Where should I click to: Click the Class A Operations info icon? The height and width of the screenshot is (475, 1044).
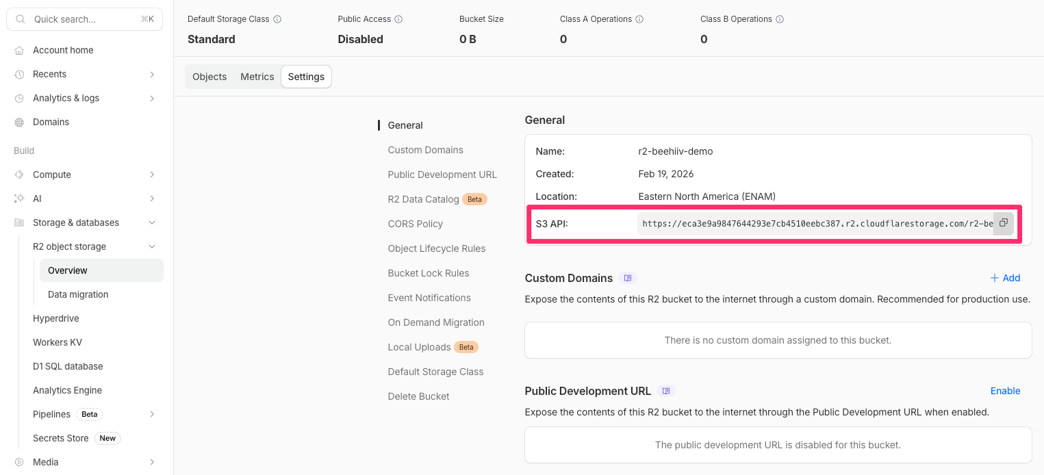639,19
